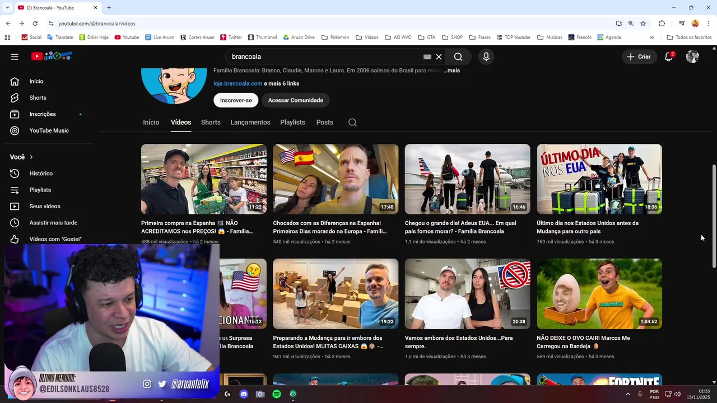
Task: Open Preparando a Mudança video title
Action: [328, 342]
